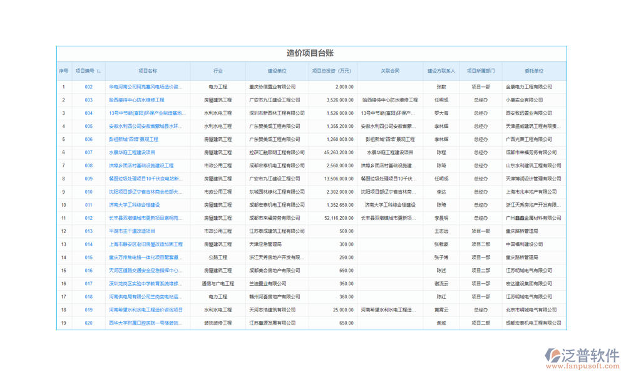Click contract link 彭祖新城四馆规划工程
The width and height of the screenshot is (626, 376).
[391, 139]
